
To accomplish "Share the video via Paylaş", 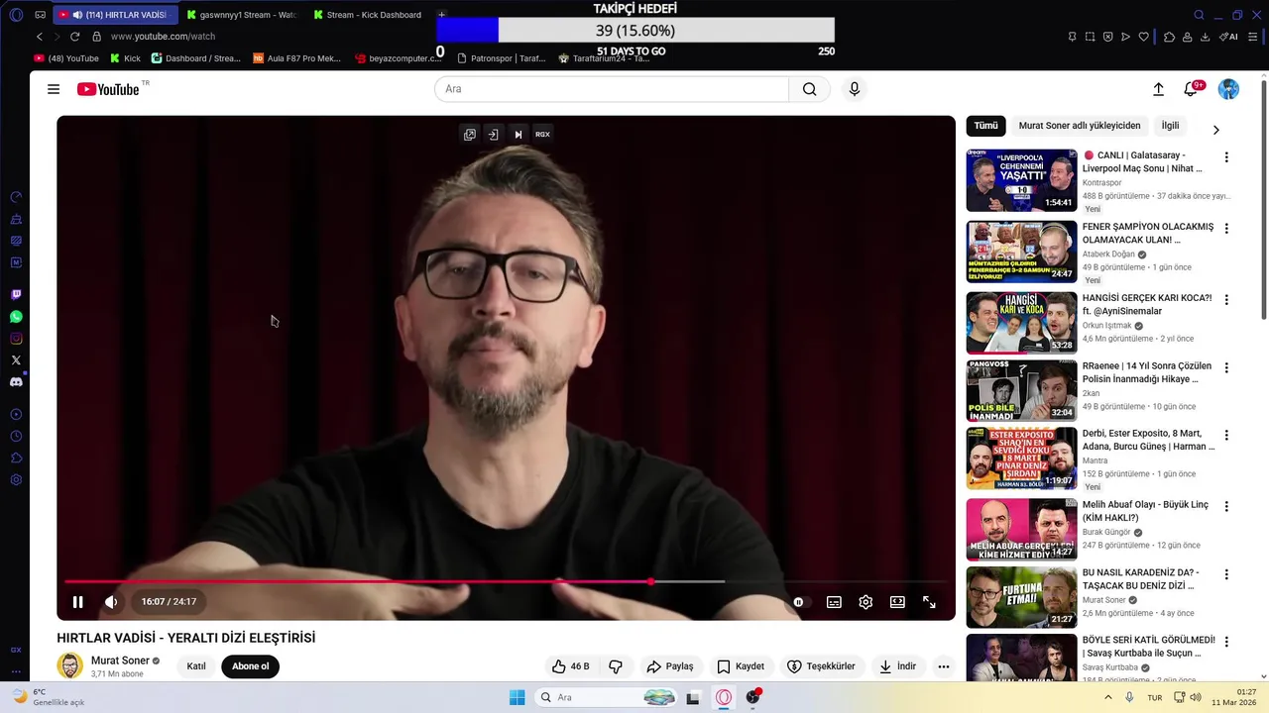I will click(x=669, y=666).
